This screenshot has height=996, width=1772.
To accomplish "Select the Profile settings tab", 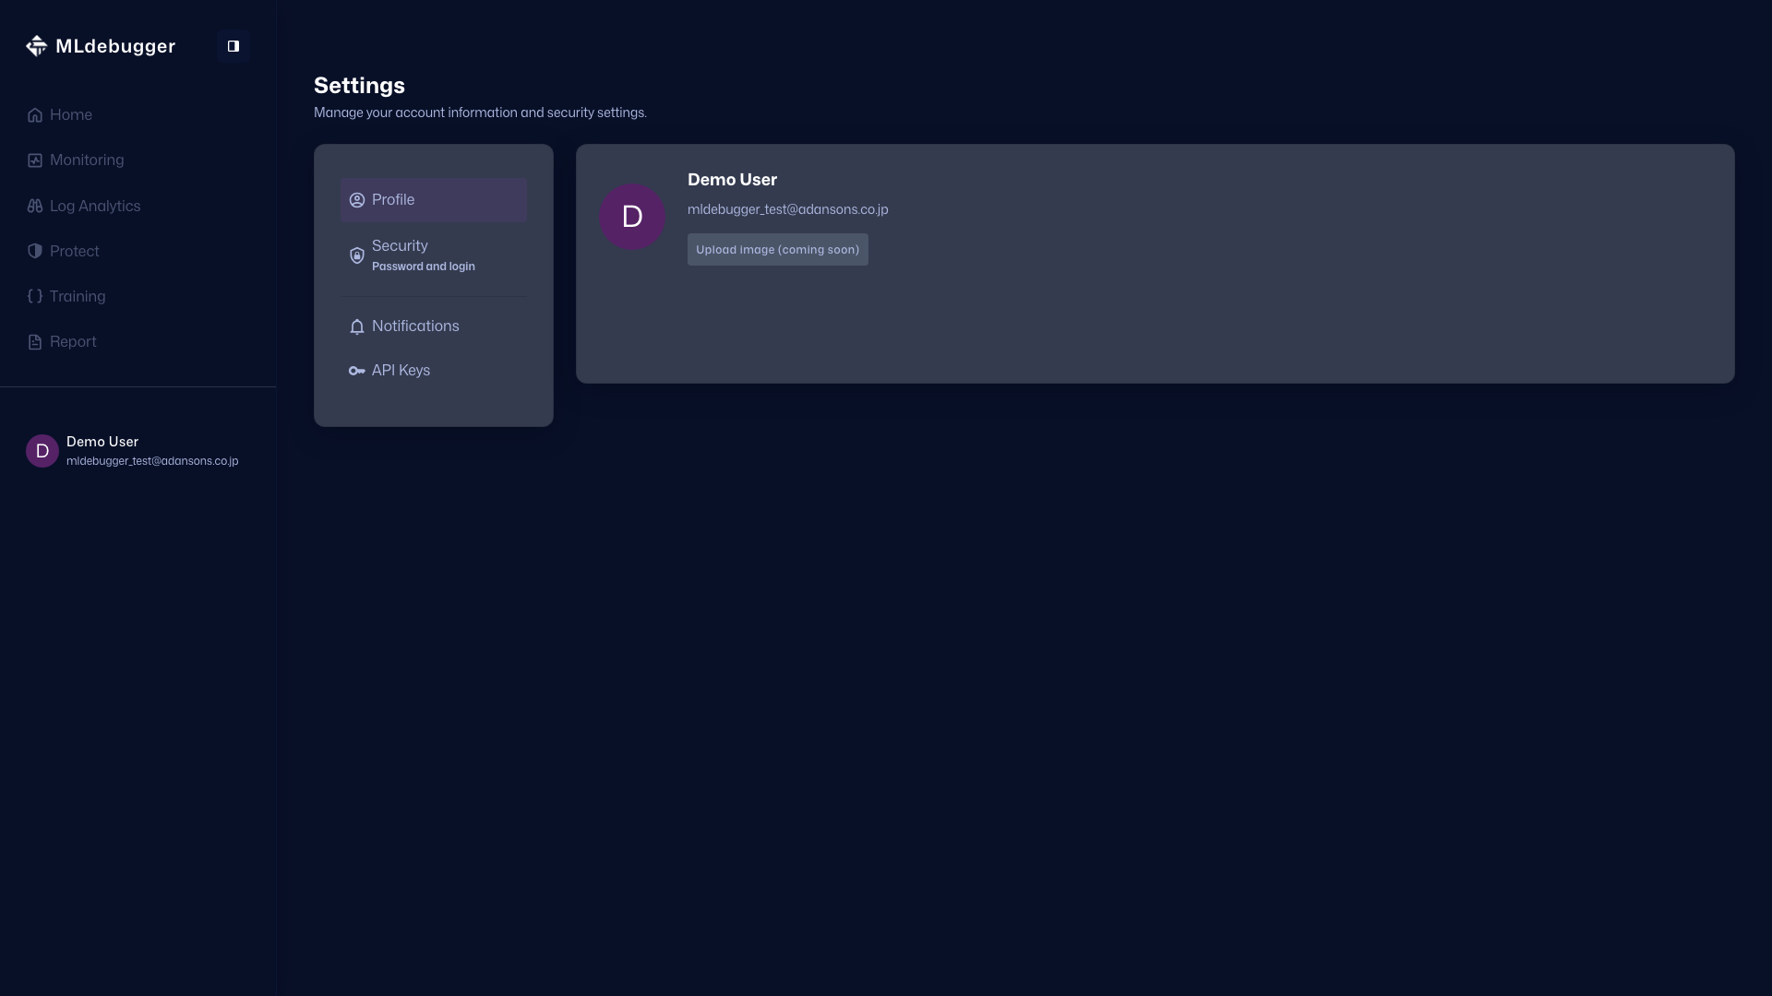I will tap(433, 200).
